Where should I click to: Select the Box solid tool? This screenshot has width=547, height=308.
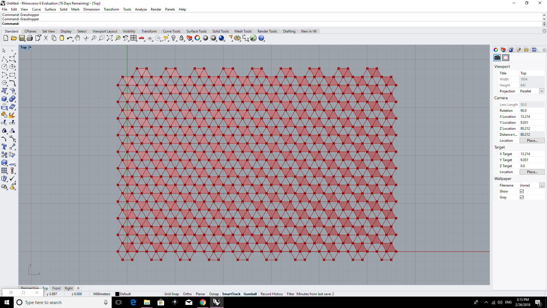[4, 99]
